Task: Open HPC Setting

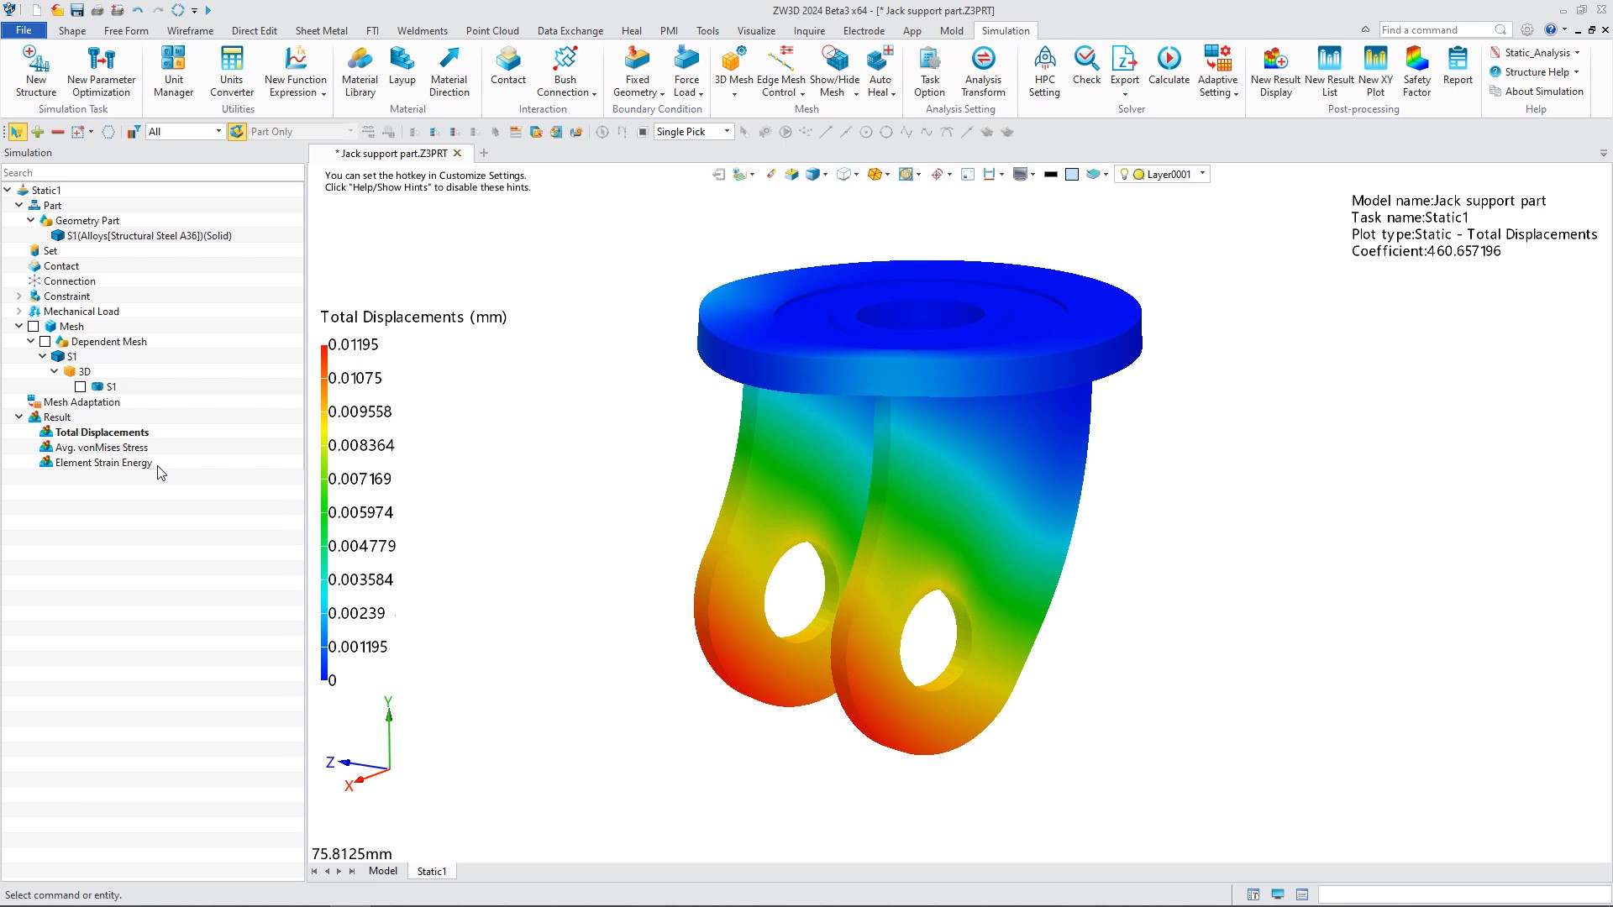Action: 1044,71
